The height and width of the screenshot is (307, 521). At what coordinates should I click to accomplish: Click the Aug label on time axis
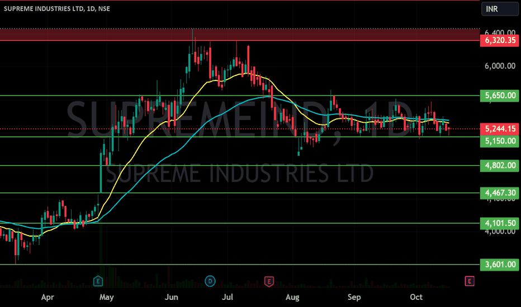click(x=292, y=297)
